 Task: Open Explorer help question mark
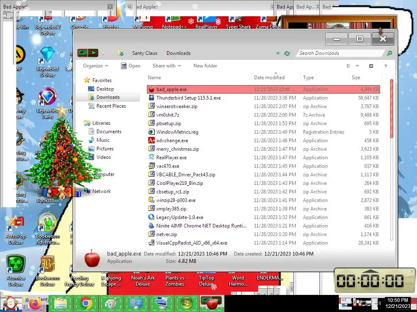[385, 66]
